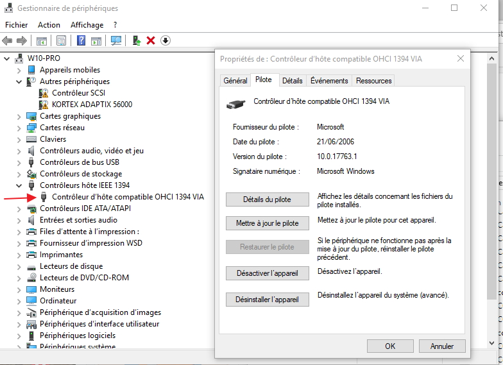Click the driver date 21/06/2006
Screen dimensions: 503x365
pyautogui.click(x=335, y=142)
